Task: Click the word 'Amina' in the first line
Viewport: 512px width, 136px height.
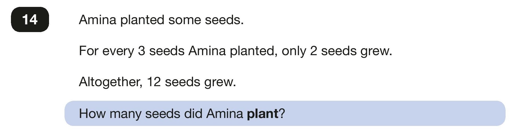Action: point(98,20)
